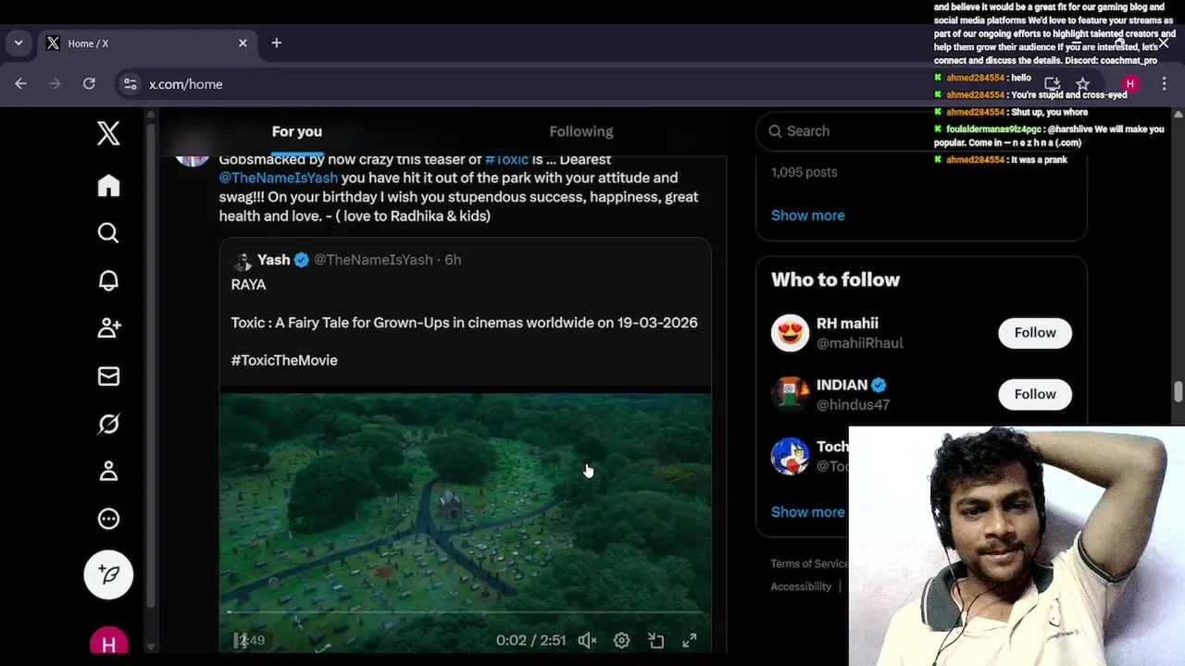View site information icon beside URL
This screenshot has height=666, width=1185.
coord(131,83)
